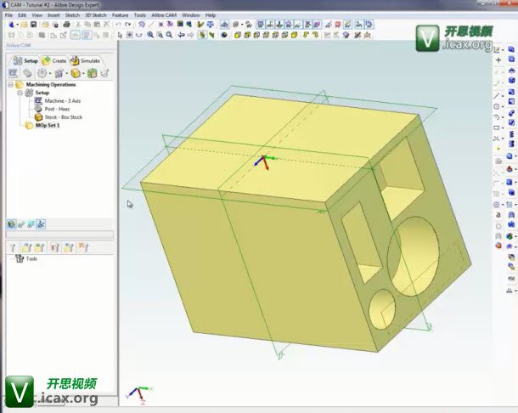Click the rectangle sketch tool in right toolbar

click(496, 127)
